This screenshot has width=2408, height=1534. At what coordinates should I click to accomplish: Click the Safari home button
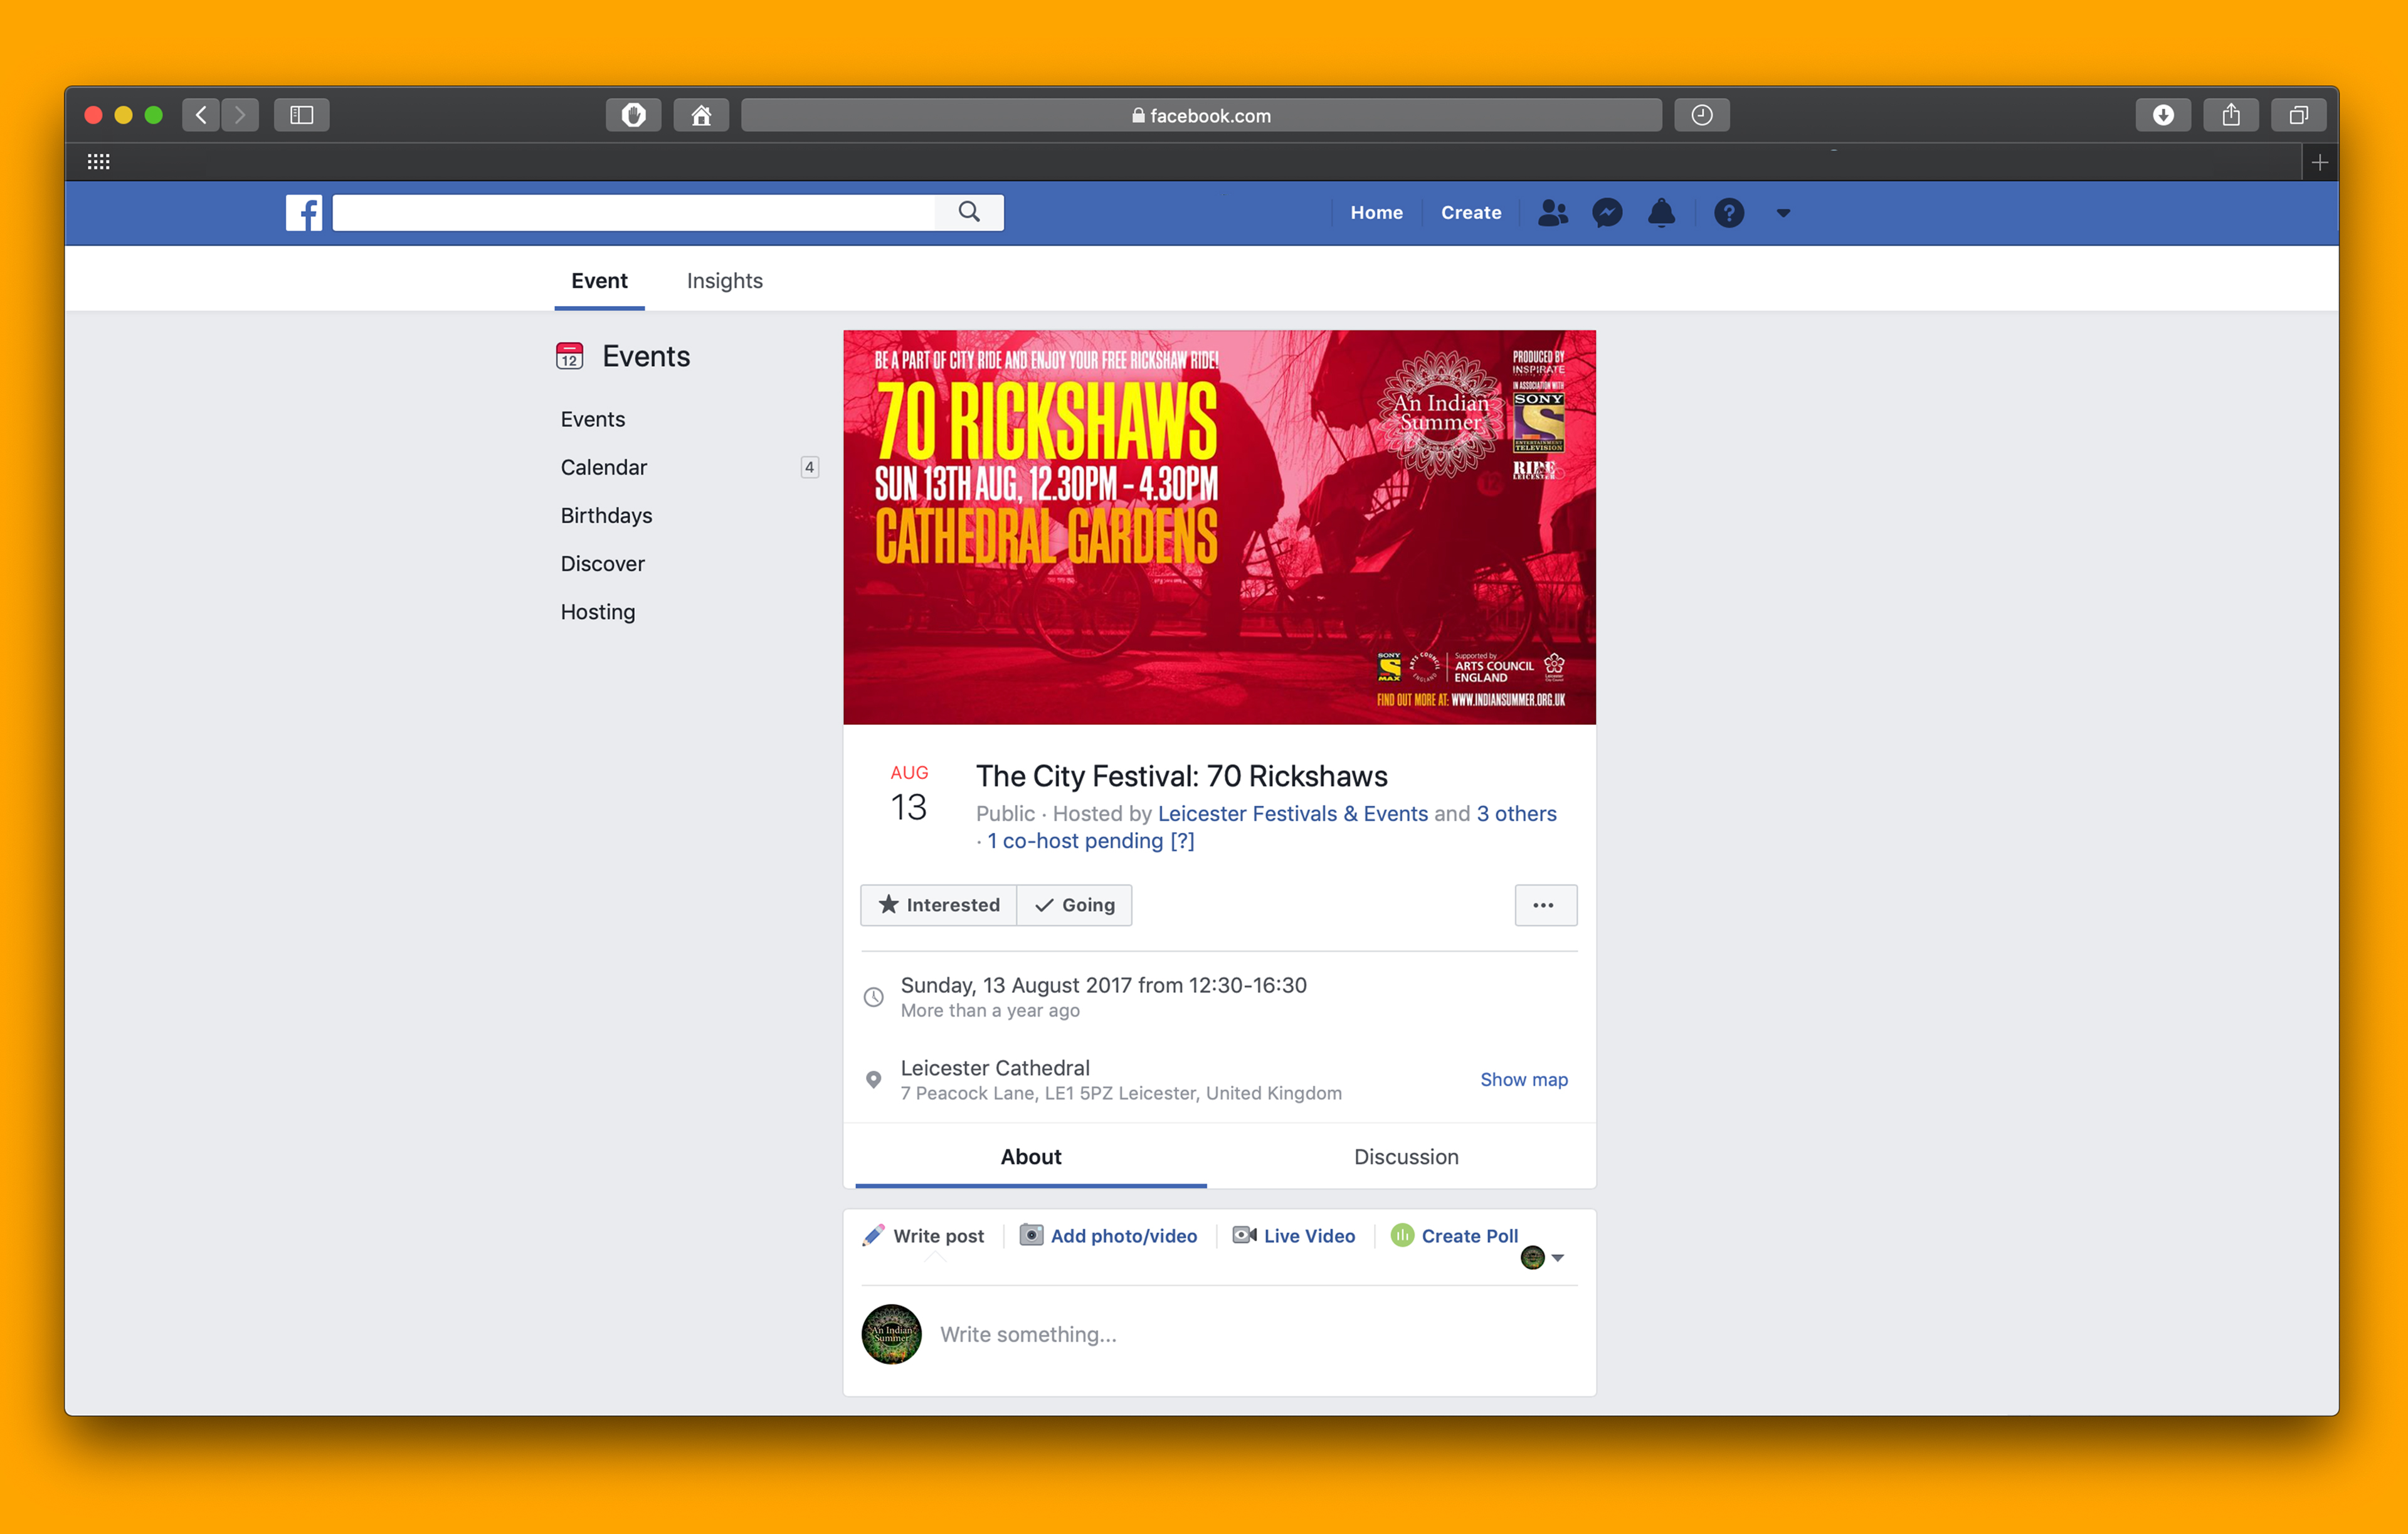(701, 115)
